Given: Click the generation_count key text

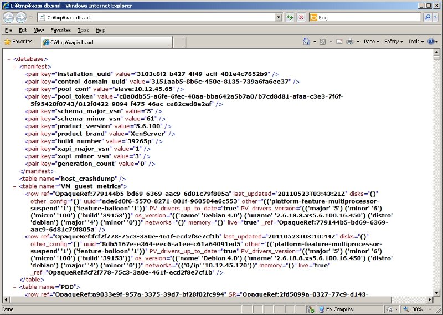Looking at the screenshot, I should 86,164.
